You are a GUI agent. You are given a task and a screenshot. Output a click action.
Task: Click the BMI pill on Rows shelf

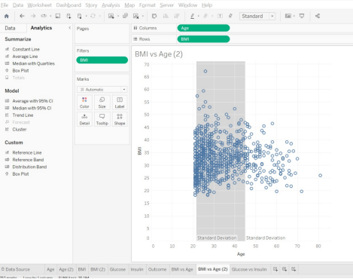203,39
